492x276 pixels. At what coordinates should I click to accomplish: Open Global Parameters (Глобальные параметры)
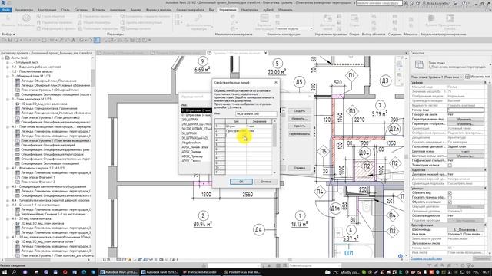click(98, 28)
